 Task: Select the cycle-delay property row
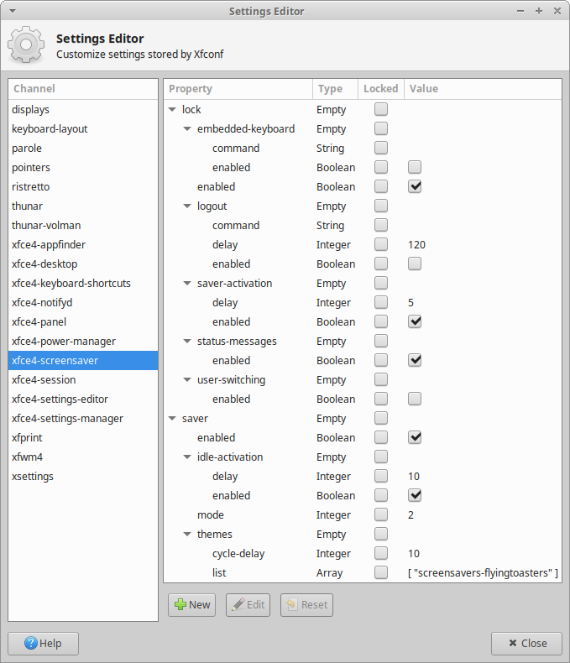(x=363, y=553)
